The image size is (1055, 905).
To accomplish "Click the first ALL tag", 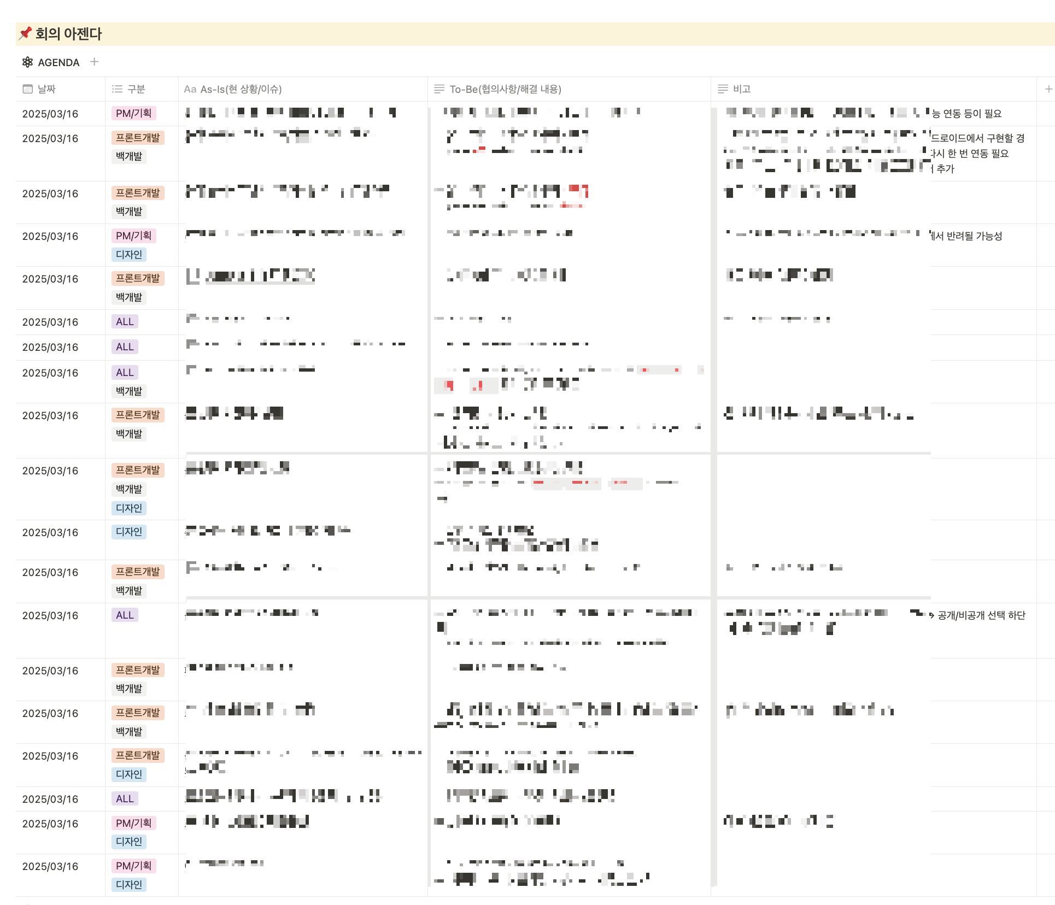I will 125,322.
